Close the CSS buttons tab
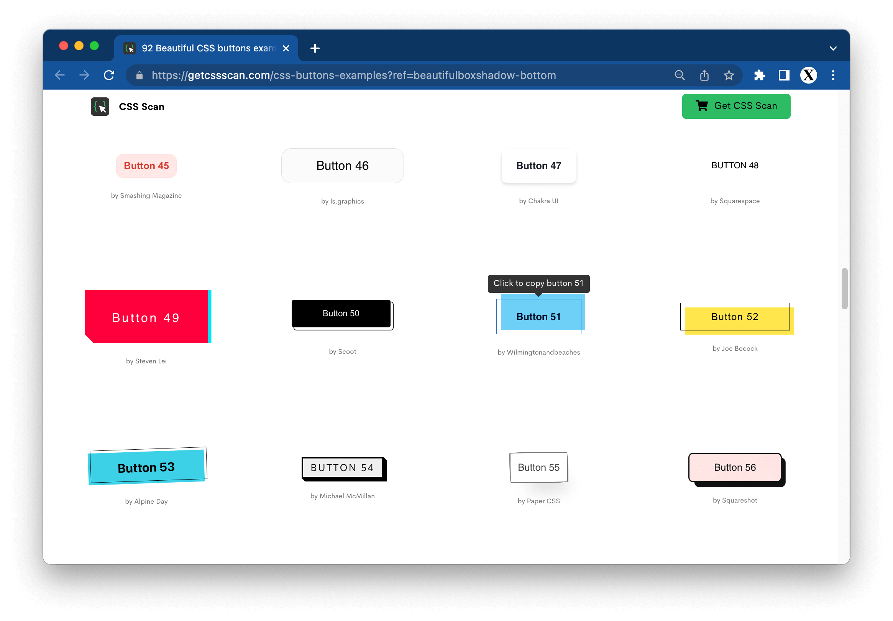Screen dimensions: 893x621 point(286,48)
